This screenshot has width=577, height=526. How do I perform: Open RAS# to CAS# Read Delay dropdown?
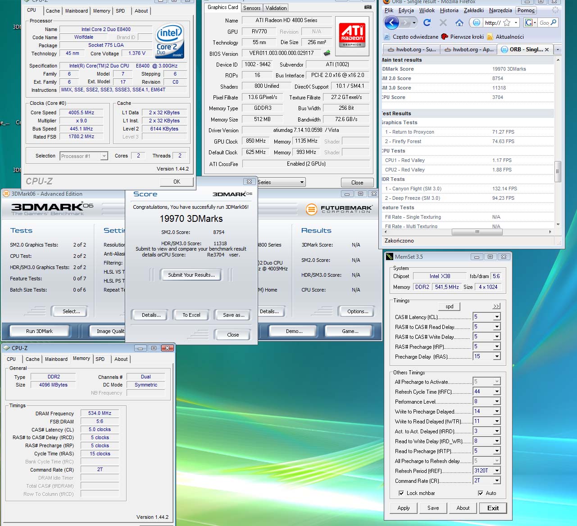497,327
